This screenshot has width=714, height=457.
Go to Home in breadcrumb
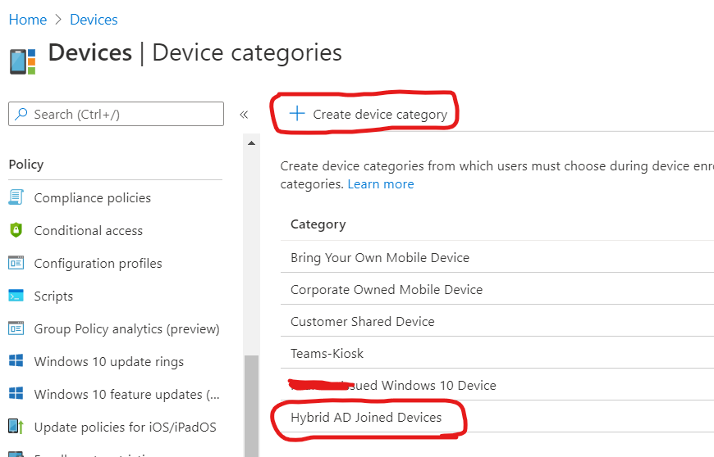27,20
